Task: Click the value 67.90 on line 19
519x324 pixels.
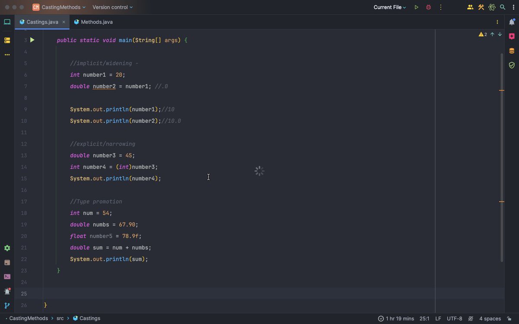Action: tap(127, 225)
